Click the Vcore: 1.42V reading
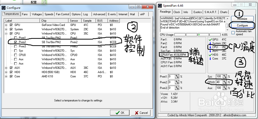Viewport: 258px width, 119px height. coord(170,94)
